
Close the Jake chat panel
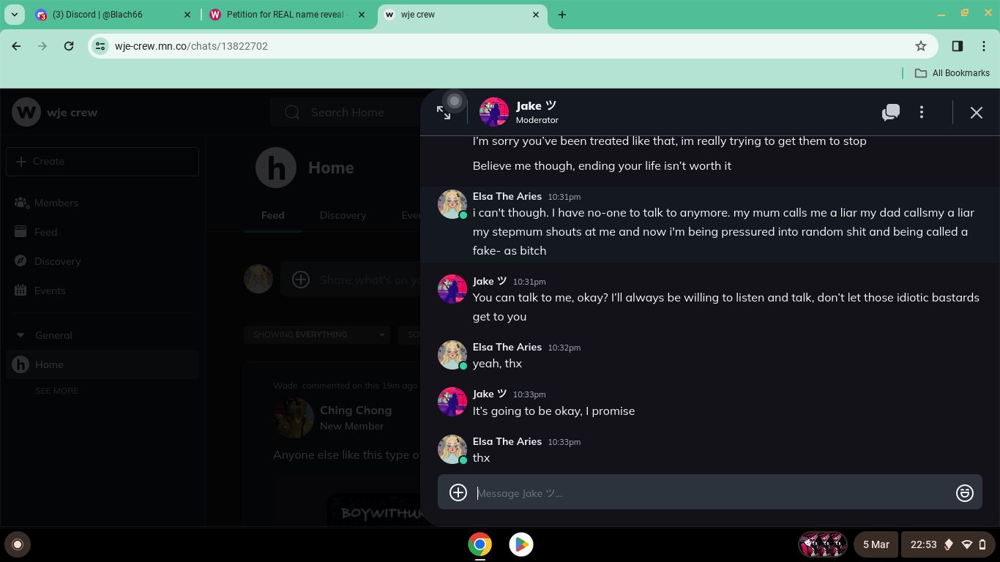point(976,113)
